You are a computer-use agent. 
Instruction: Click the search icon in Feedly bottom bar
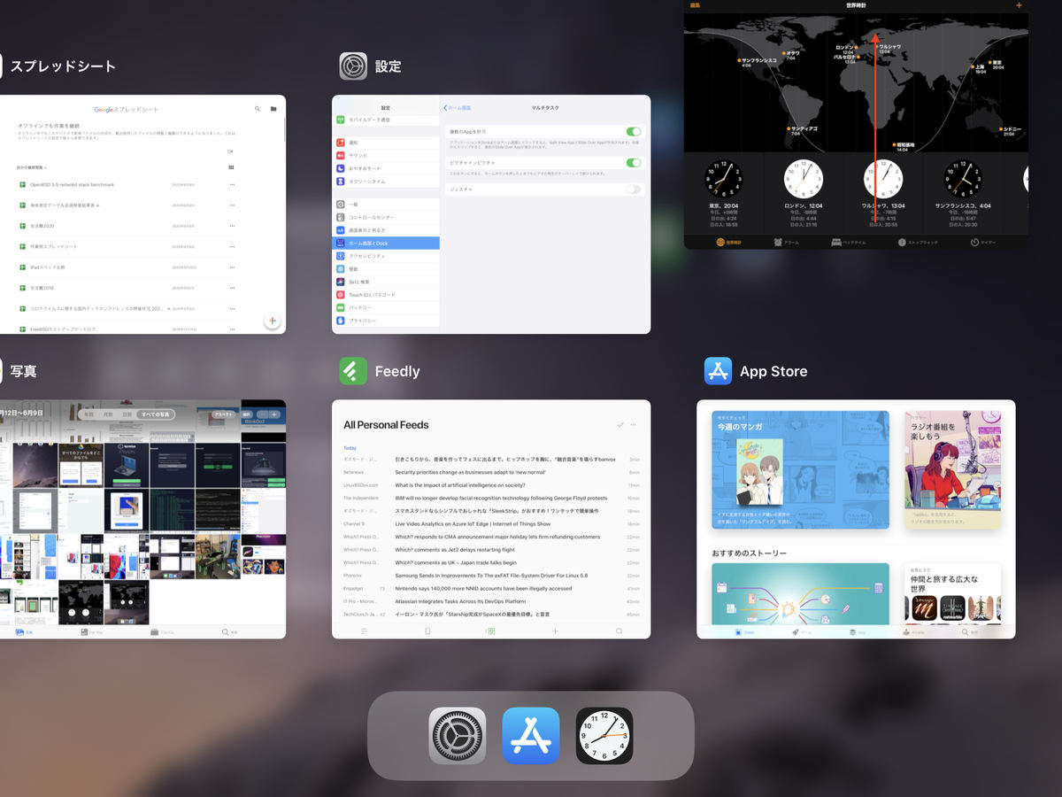pos(619,631)
